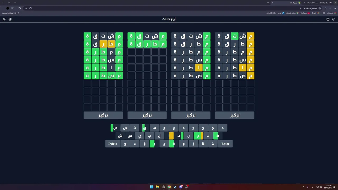
Task: Click the browser reload icon
Action: [326, 8]
